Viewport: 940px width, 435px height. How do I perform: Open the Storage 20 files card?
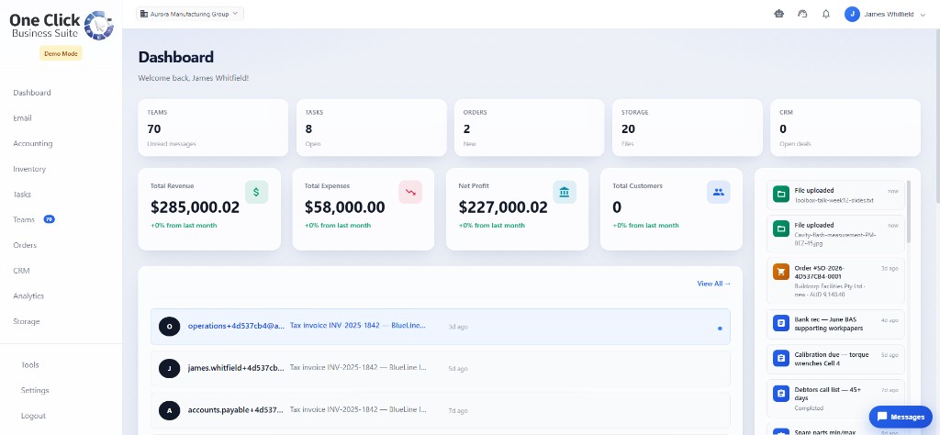click(x=688, y=128)
